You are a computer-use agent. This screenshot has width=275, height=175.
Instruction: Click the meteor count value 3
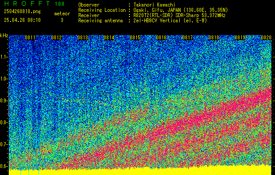click(62, 20)
